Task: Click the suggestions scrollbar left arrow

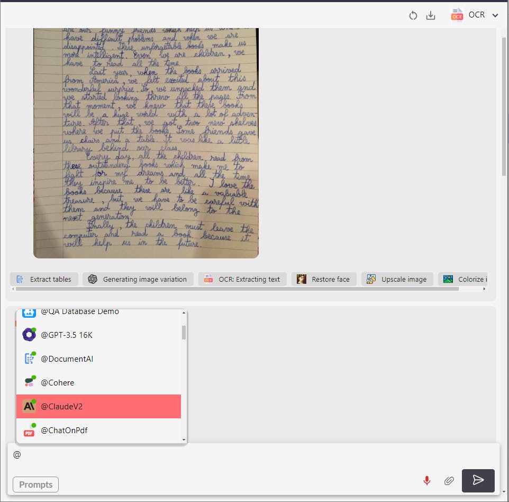Action: [x=13, y=289]
